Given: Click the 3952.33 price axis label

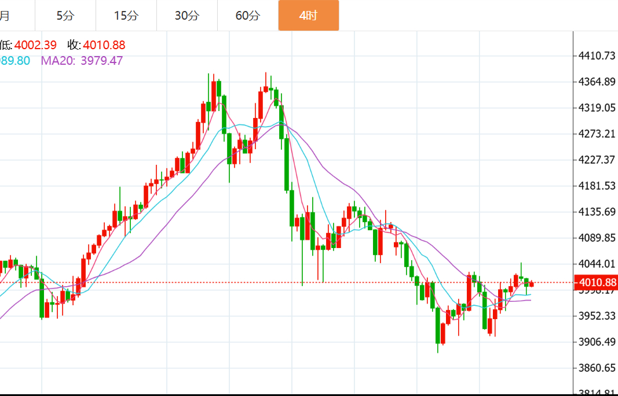Looking at the screenshot, I should click(597, 316).
